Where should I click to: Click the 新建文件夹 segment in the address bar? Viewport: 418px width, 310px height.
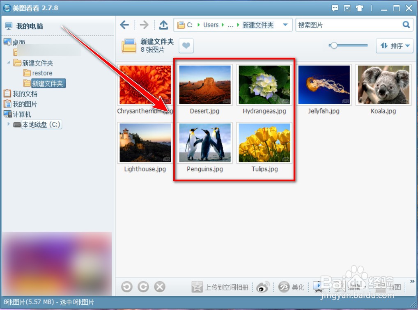[258, 25]
